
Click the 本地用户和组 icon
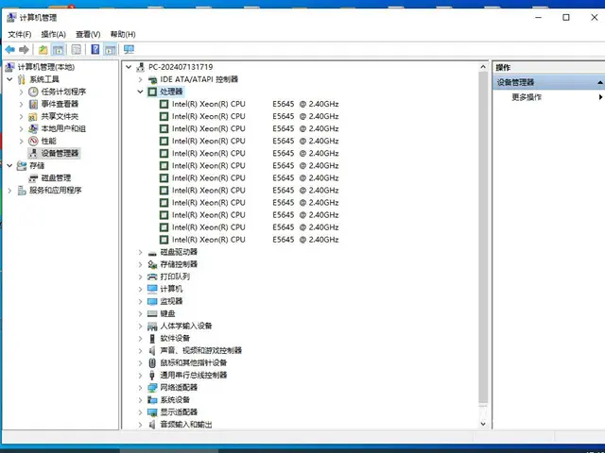(x=33, y=128)
